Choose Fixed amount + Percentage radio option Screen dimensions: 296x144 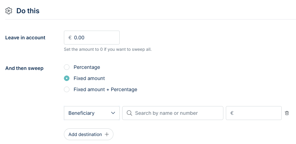click(x=67, y=89)
